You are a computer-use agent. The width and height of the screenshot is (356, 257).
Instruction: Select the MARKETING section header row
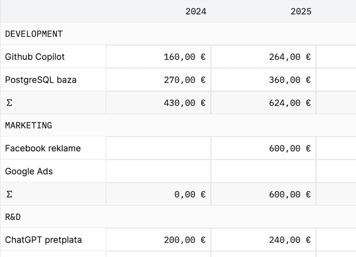(x=28, y=126)
